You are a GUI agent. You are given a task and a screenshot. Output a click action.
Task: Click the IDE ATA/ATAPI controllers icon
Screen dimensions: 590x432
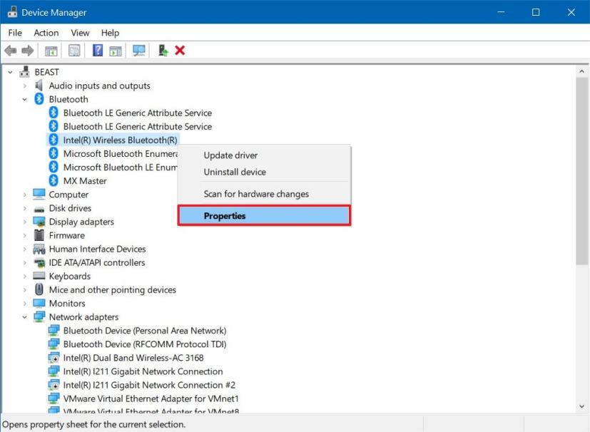39,262
